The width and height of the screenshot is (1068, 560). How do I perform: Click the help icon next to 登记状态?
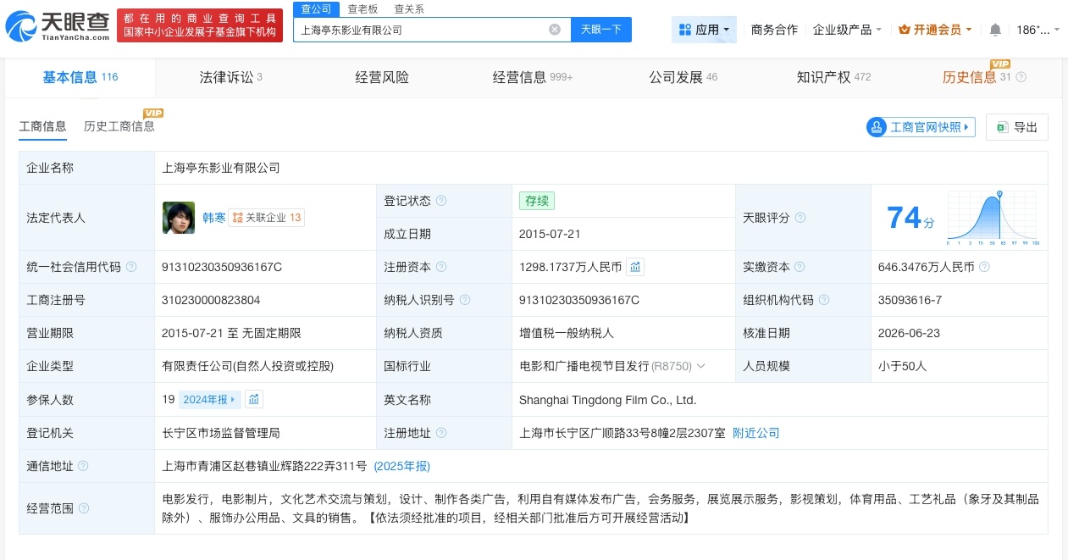[x=441, y=201]
